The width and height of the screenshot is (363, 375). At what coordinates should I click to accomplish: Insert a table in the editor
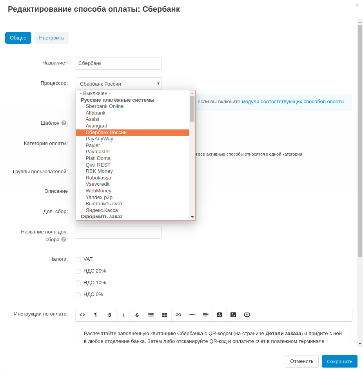click(x=165, y=315)
